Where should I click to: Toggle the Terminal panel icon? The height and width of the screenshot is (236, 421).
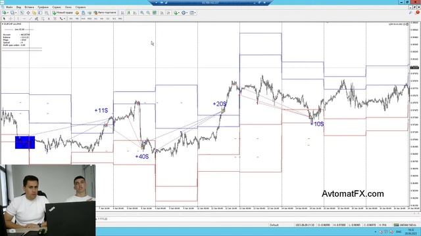(40, 12)
